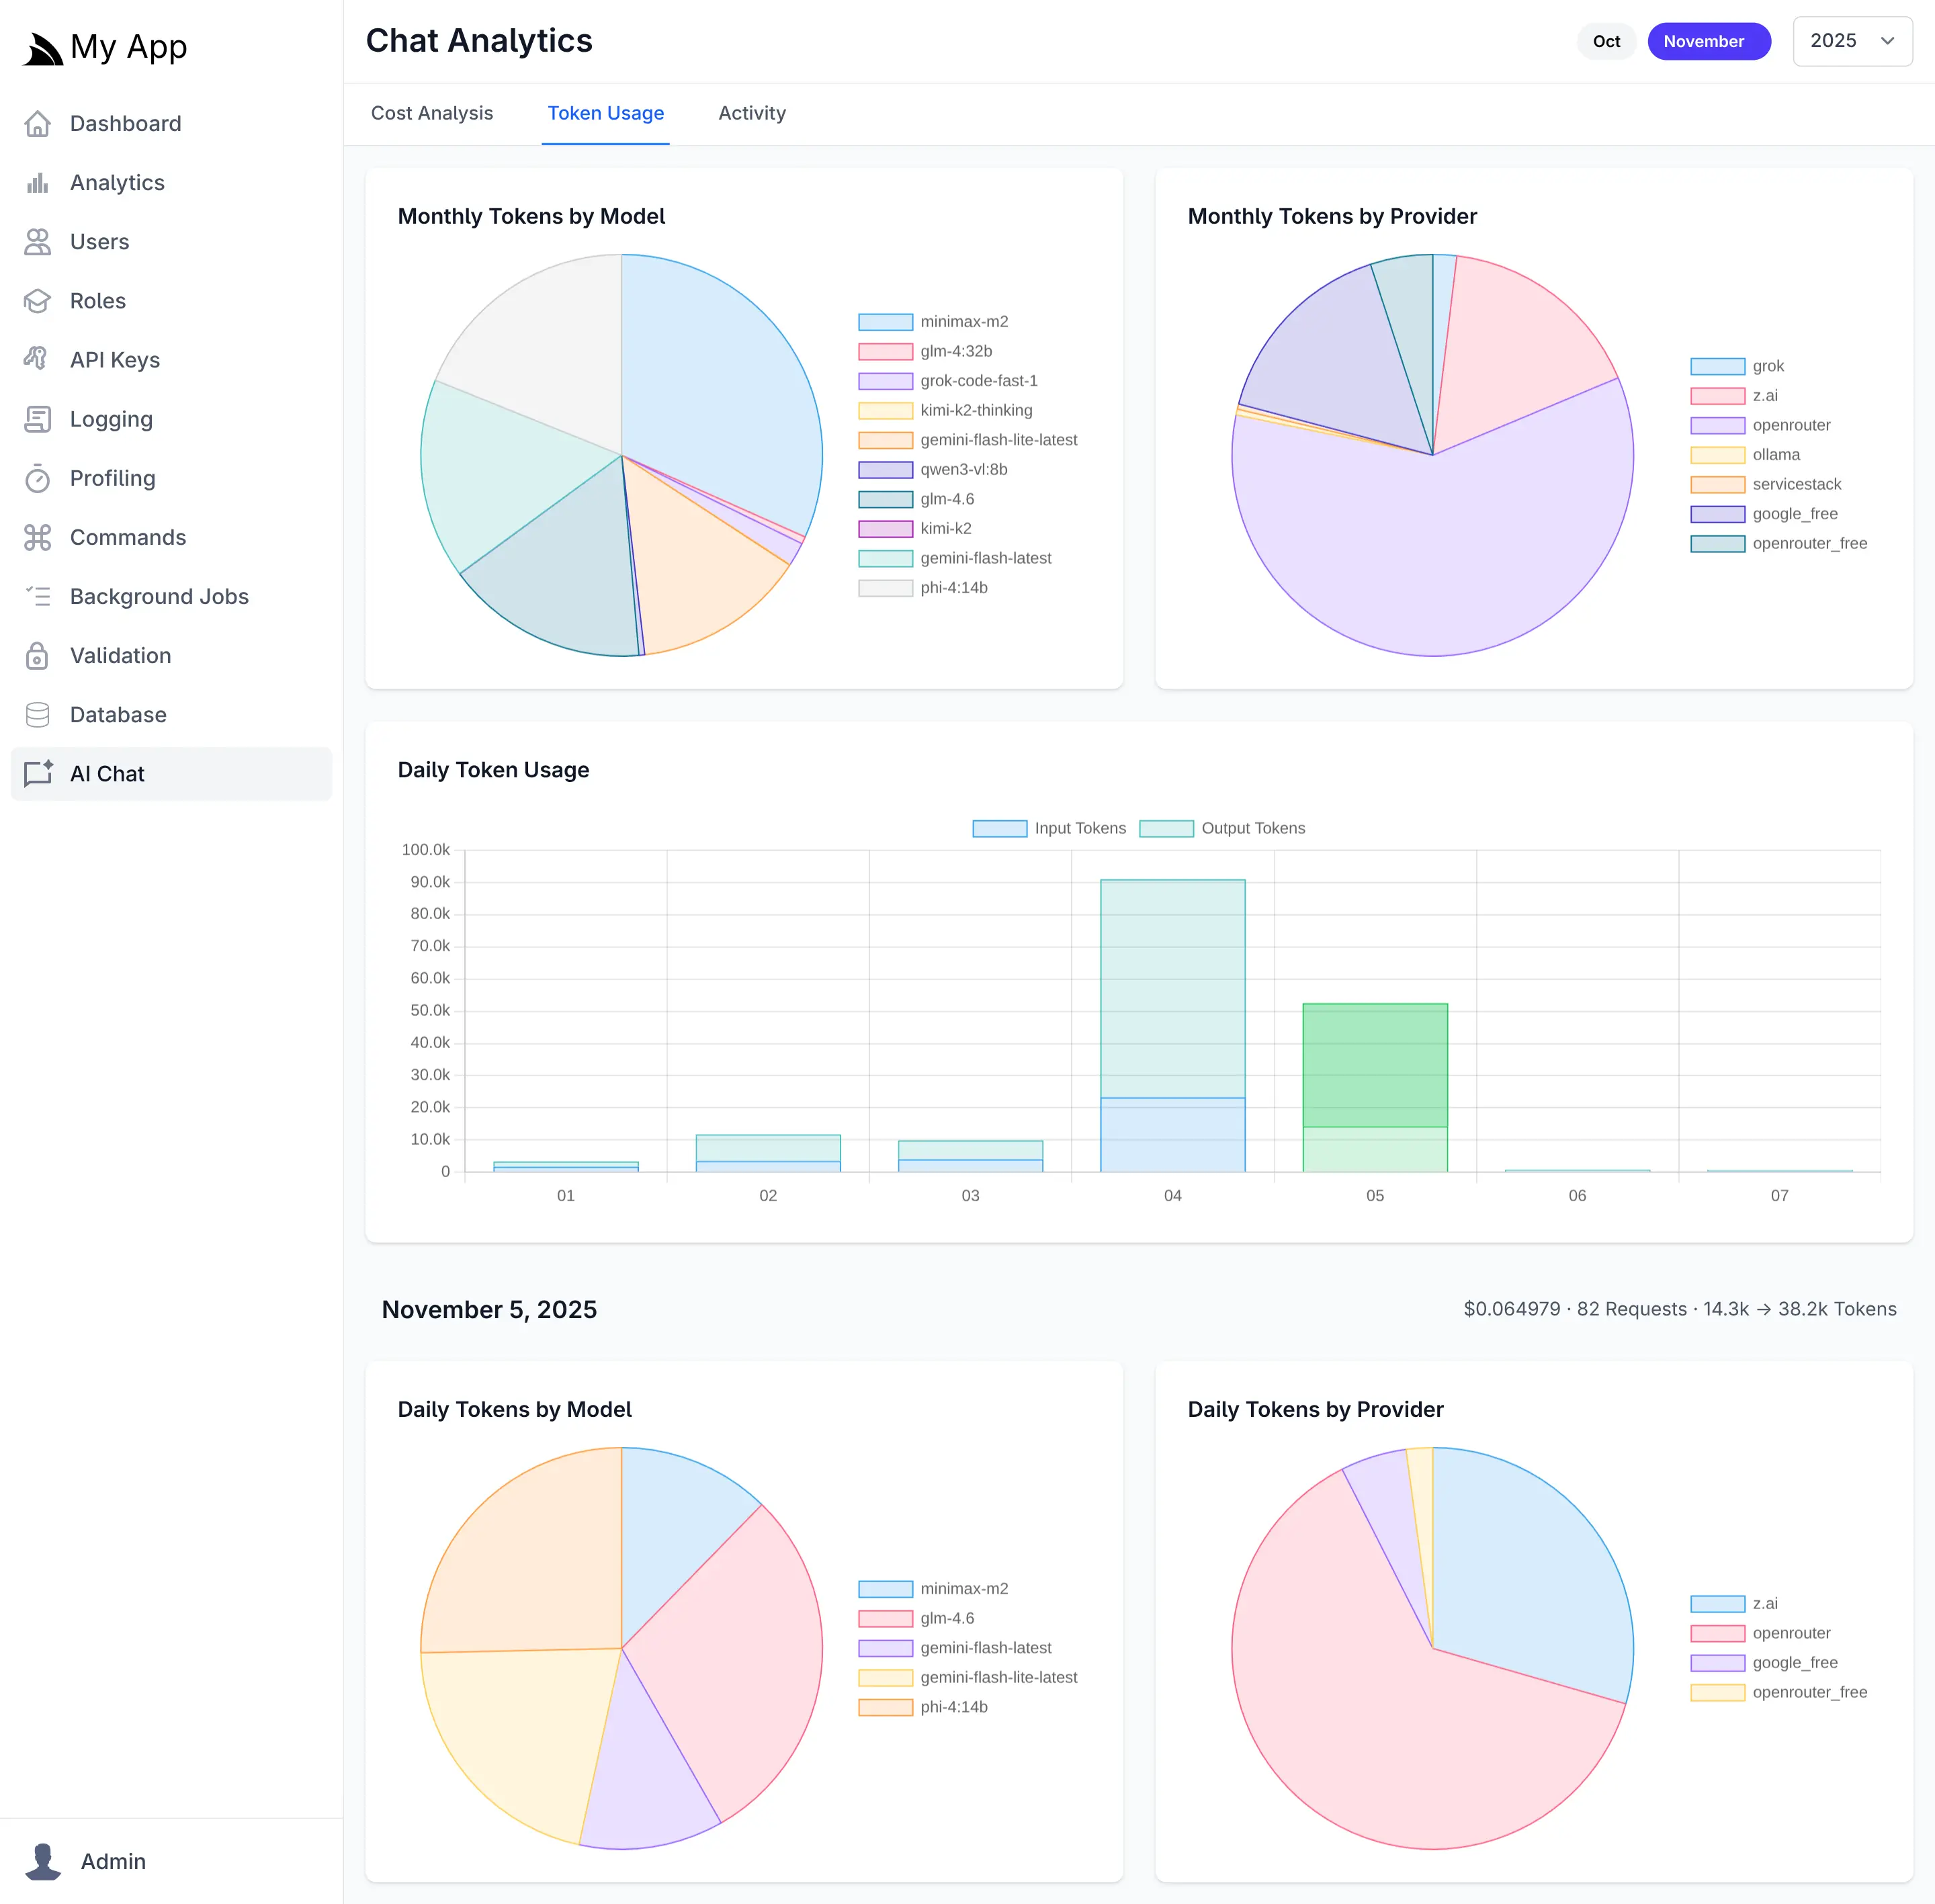The height and width of the screenshot is (1904, 1935).
Task: Click the Database cylinder icon
Action: (37, 715)
